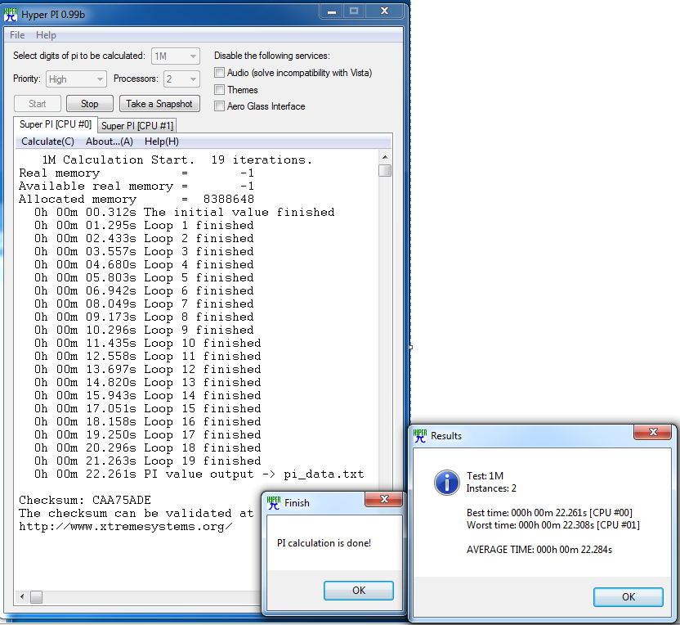
Task: Click the Take a Snapshot button
Action: (x=159, y=103)
